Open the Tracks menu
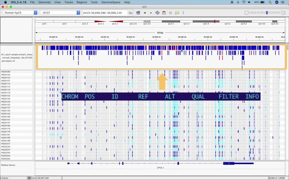 (68, 2)
